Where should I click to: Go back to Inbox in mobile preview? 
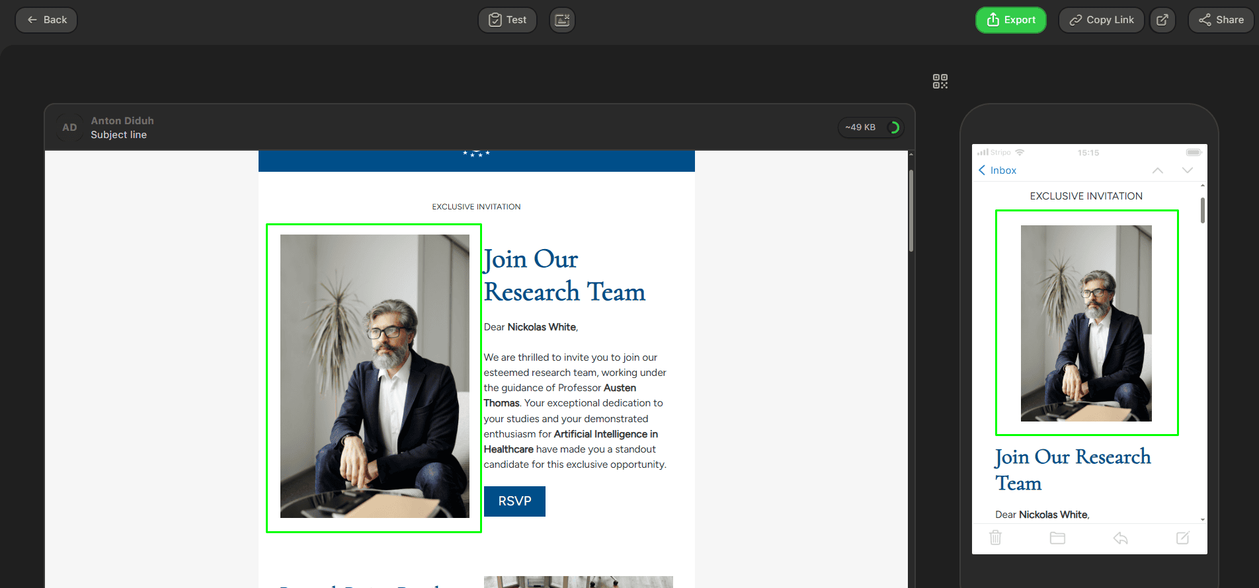(x=997, y=170)
